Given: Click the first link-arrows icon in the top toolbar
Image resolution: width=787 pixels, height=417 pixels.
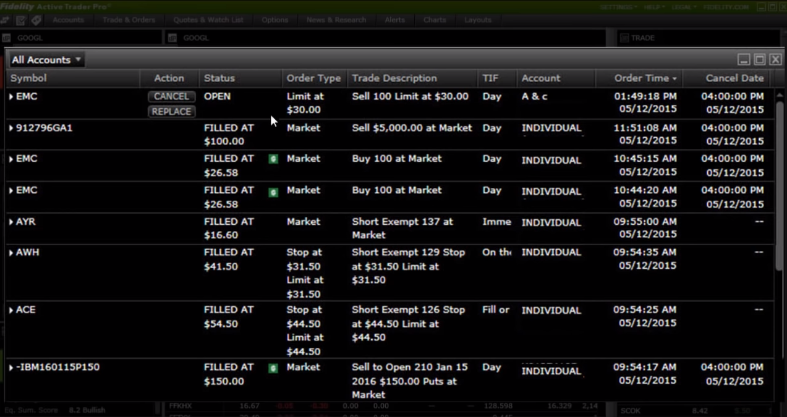Looking at the screenshot, I should 5,20.
